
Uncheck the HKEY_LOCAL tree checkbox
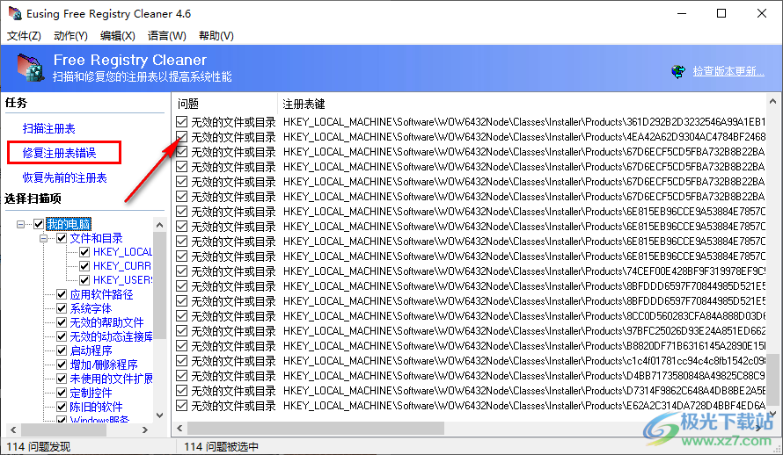click(x=84, y=252)
